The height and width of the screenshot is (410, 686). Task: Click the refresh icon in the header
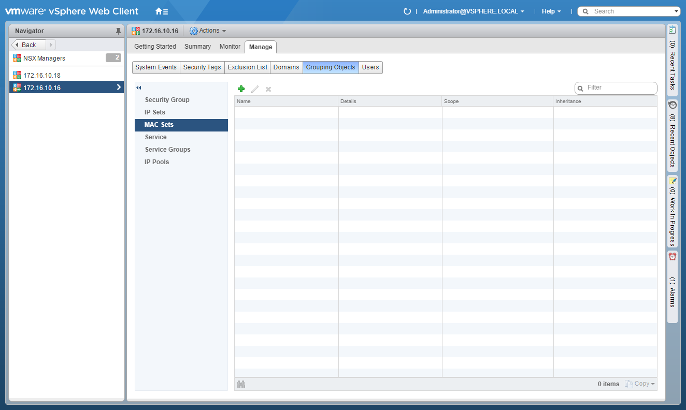tap(407, 11)
